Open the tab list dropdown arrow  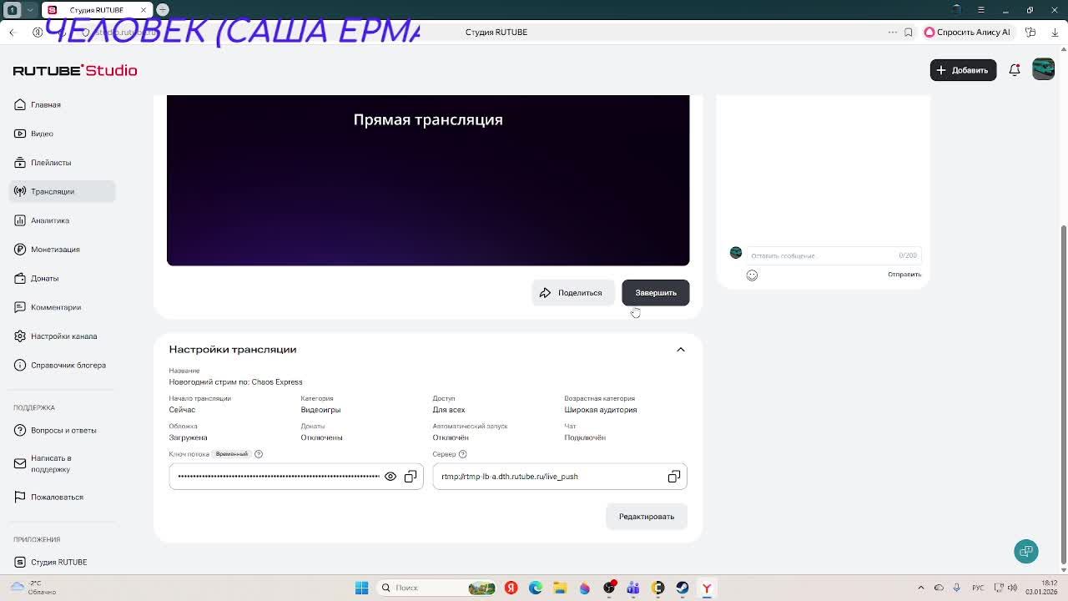pos(31,10)
